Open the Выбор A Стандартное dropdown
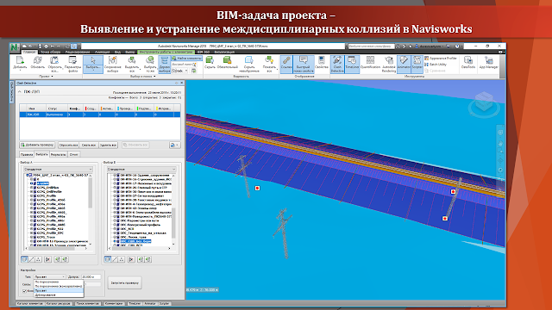This screenshot has height=310, width=552. (x=58, y=169)
